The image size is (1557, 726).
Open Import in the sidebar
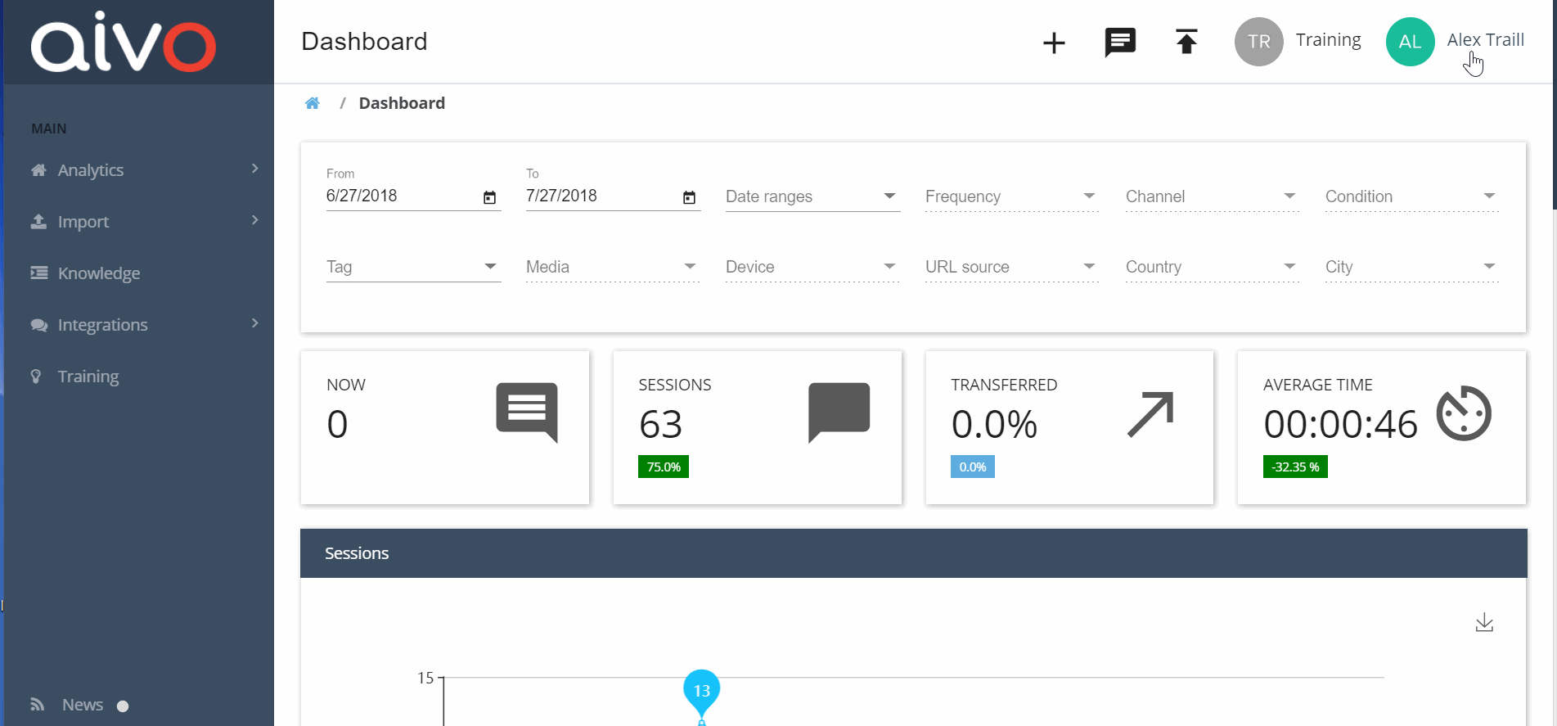tap(83, 222)
